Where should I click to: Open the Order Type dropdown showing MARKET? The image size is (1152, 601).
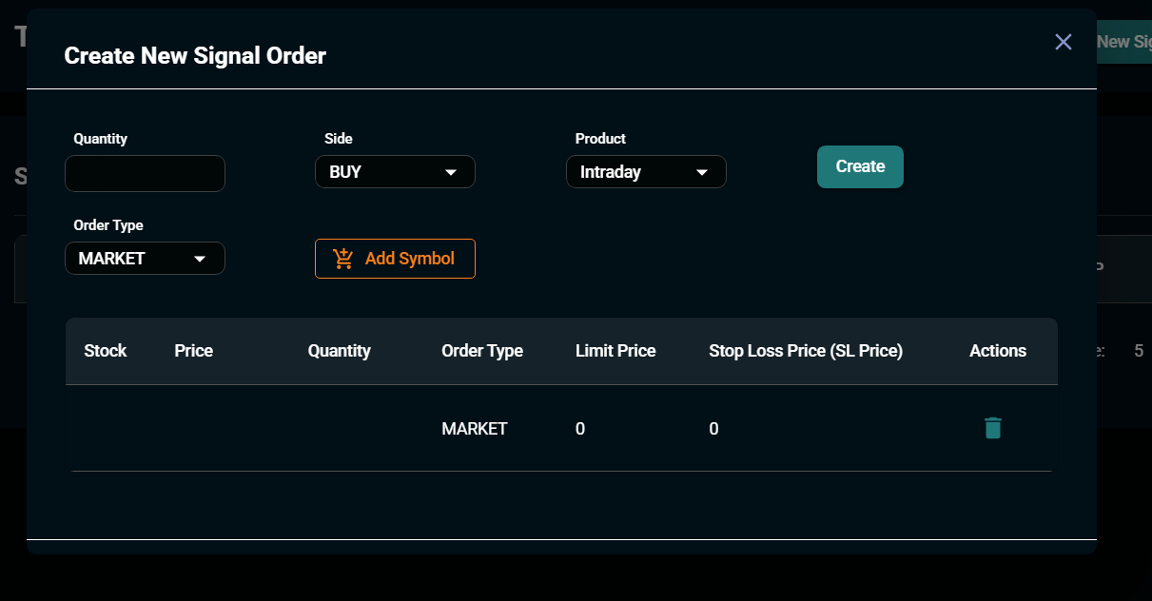tap(145, 258)
